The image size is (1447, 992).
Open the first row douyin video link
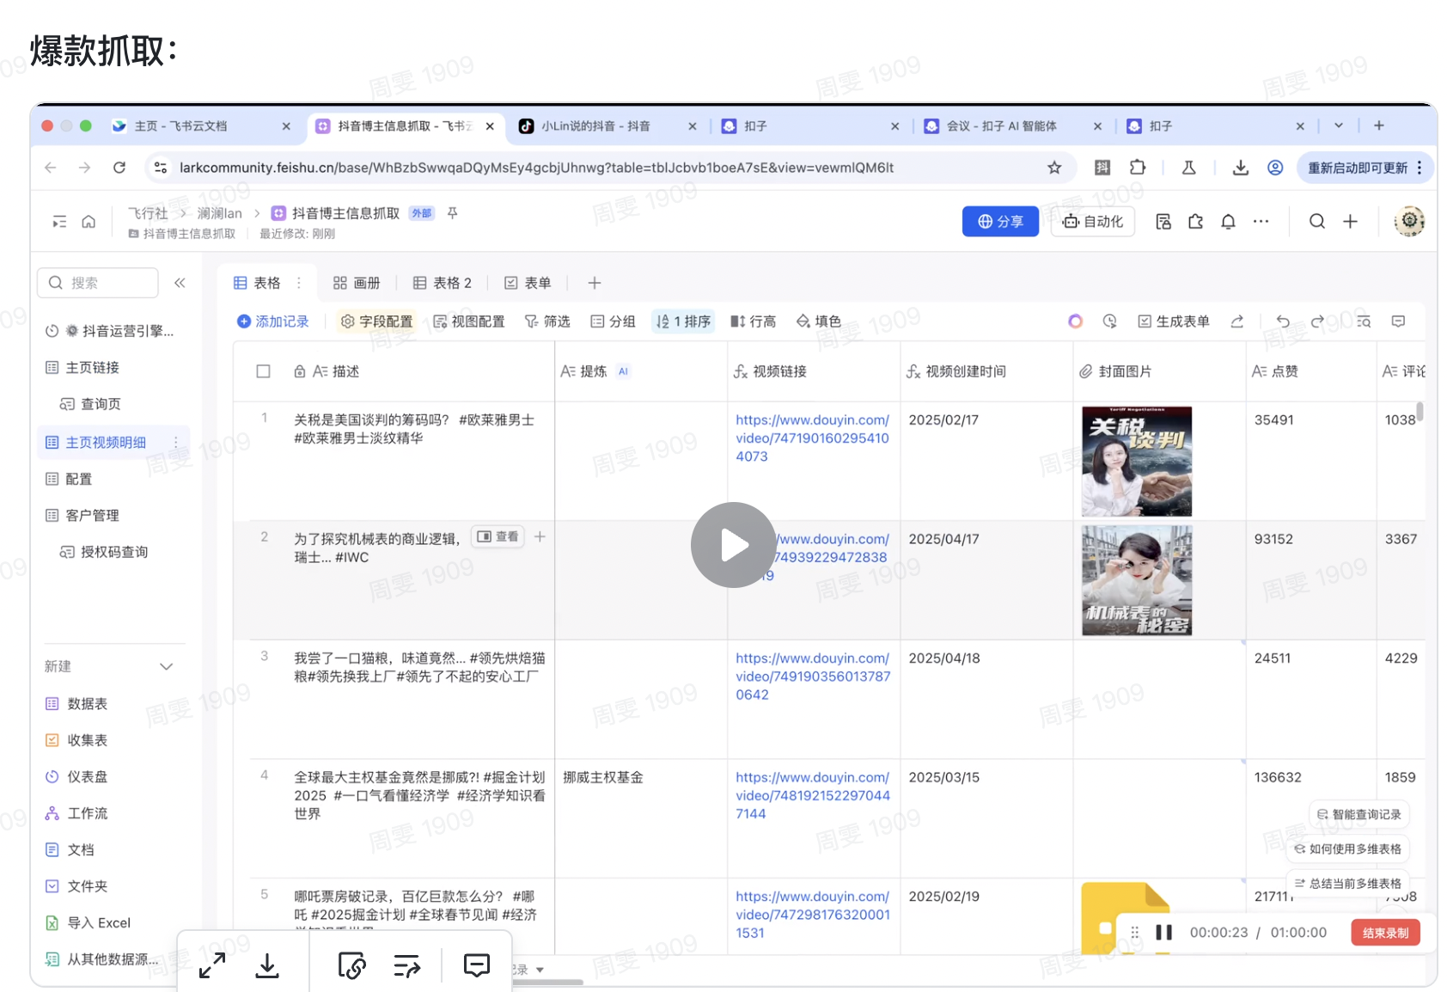811,438
